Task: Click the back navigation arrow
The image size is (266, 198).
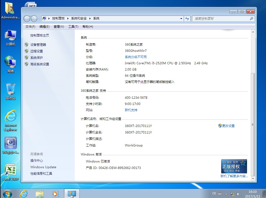Action: [27, 19]
